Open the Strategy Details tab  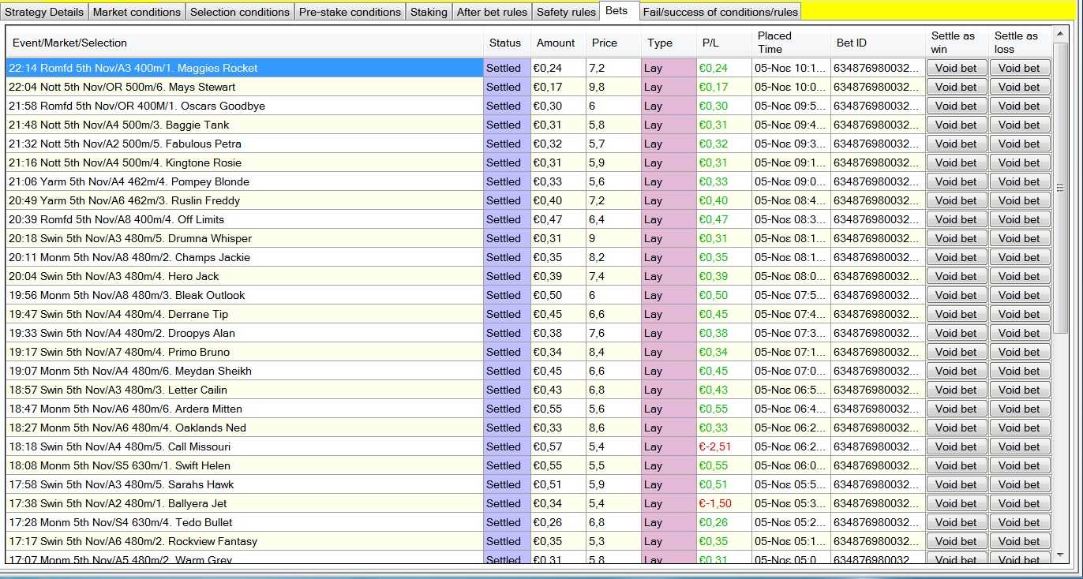click(x=43, y=12)
